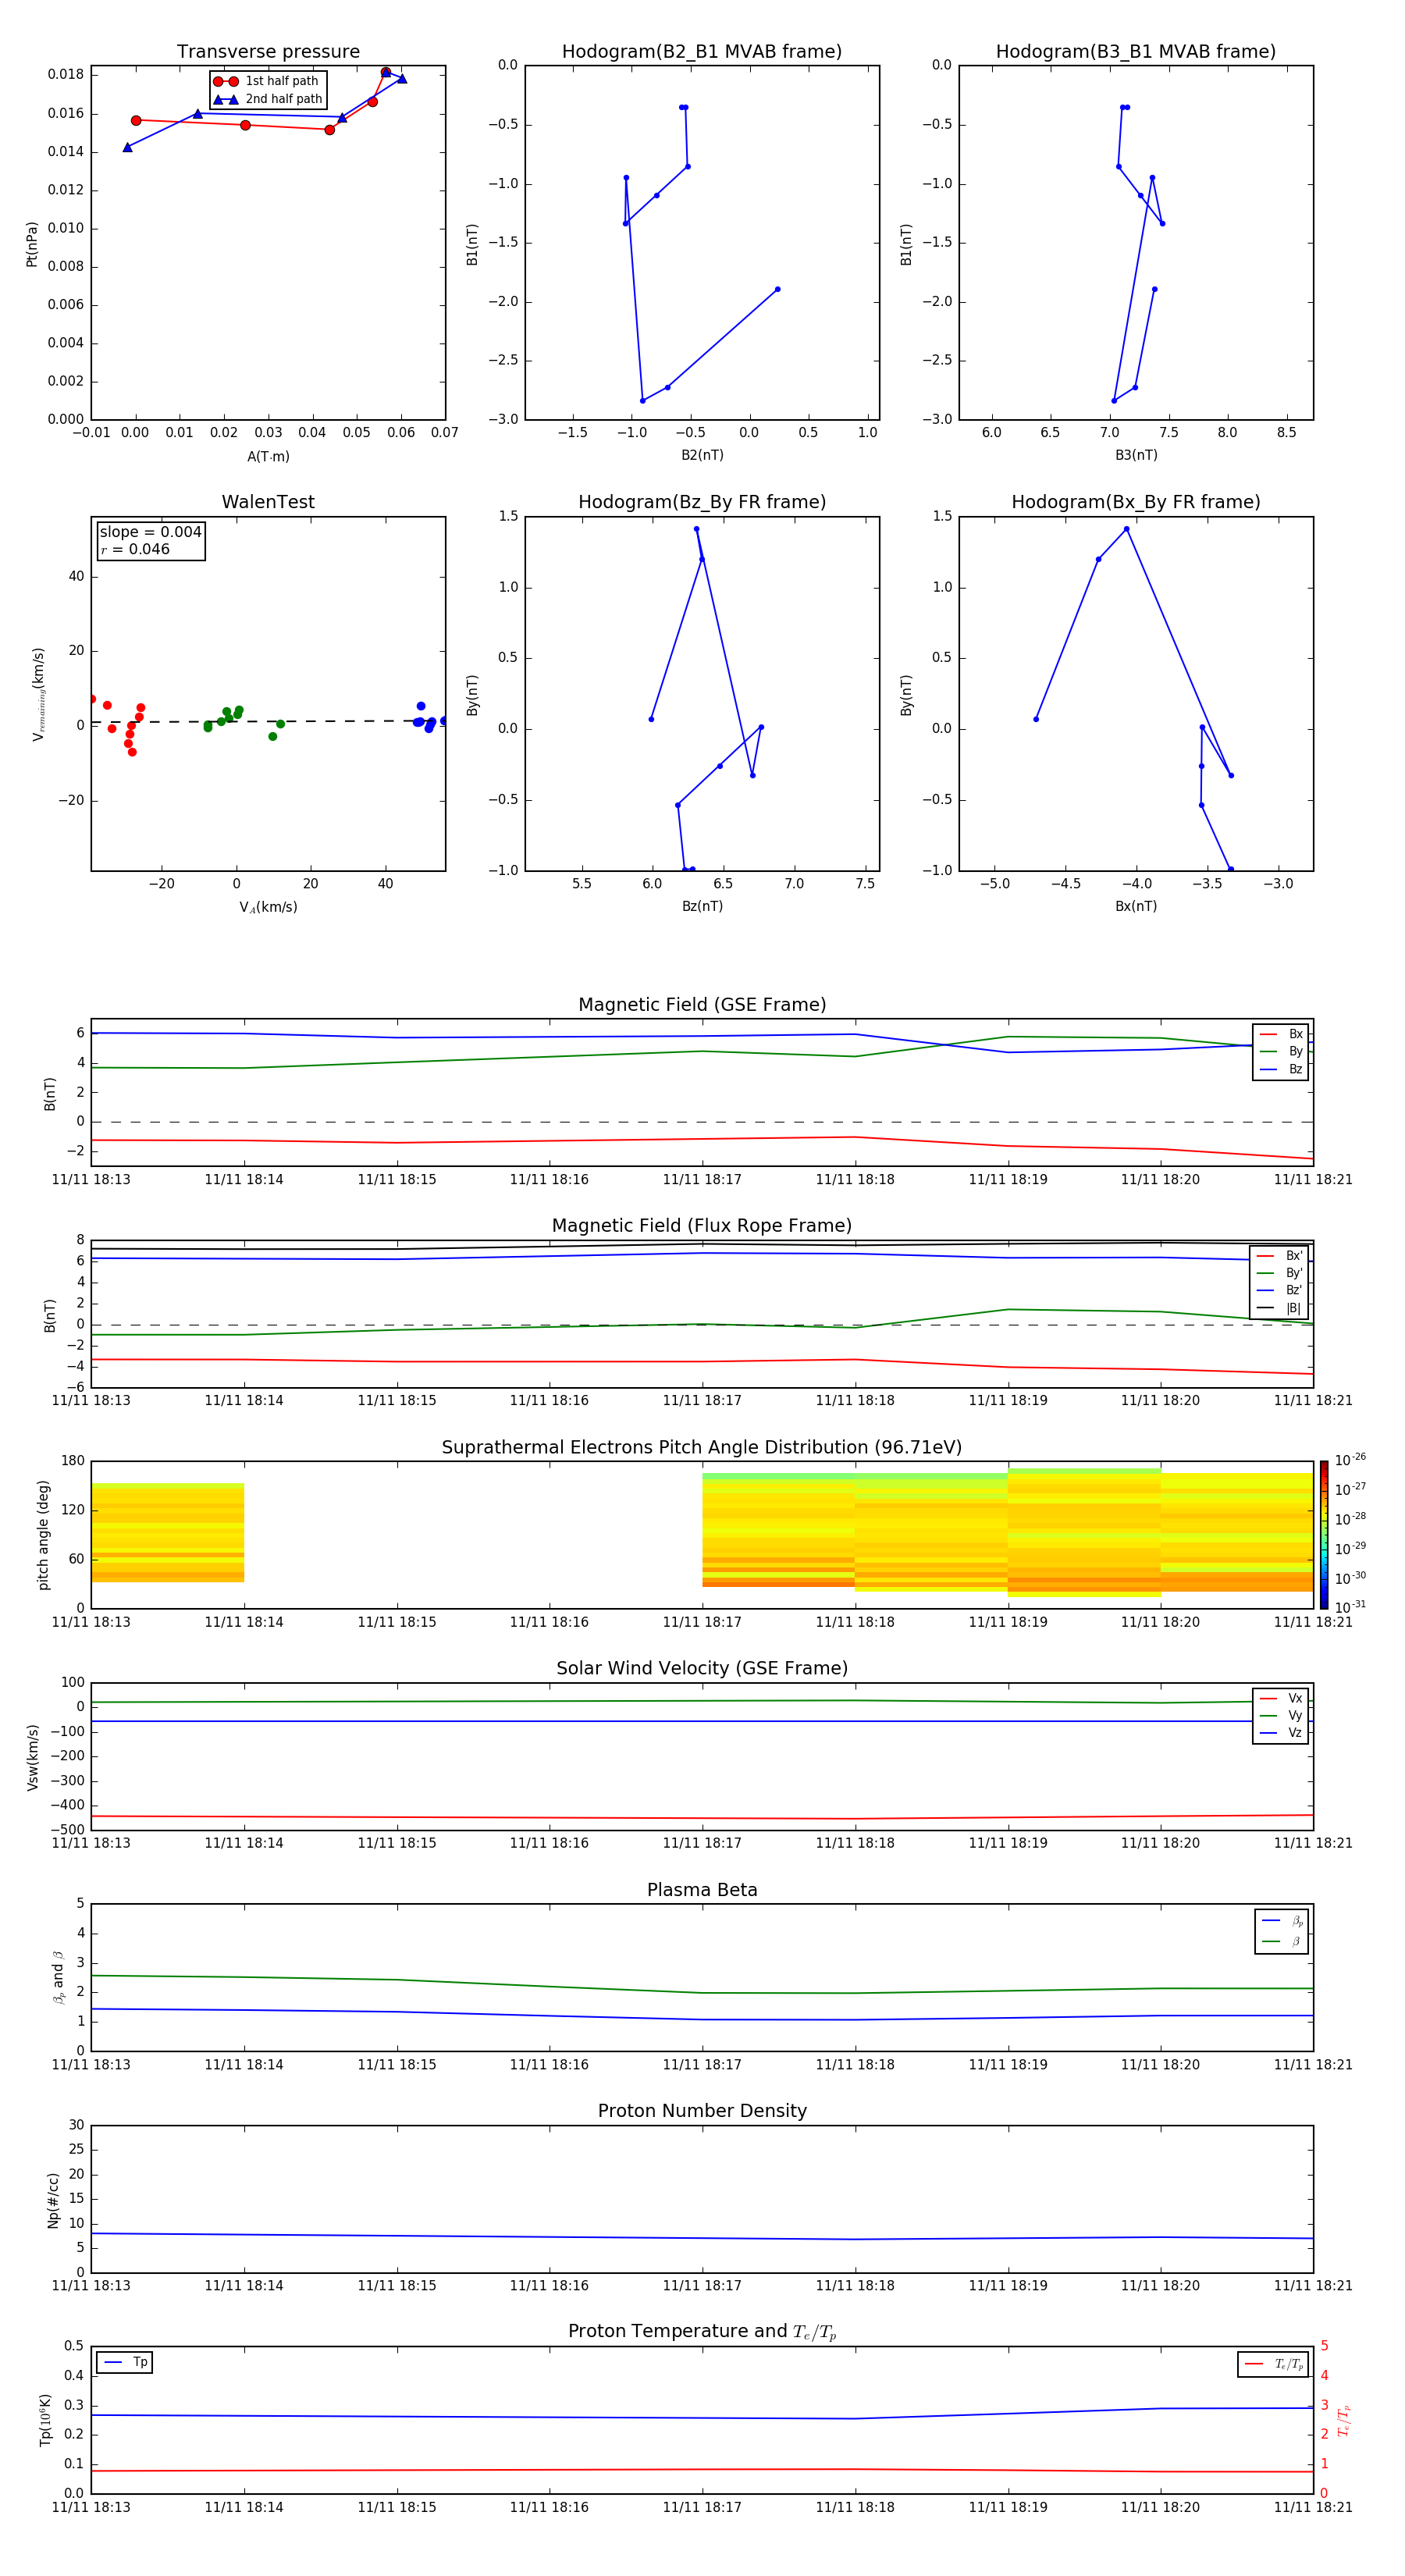The image size is (1405, 2576).
Task: Click the 'slope = 0.004' annotation
Action: click(x=151, y=532)
